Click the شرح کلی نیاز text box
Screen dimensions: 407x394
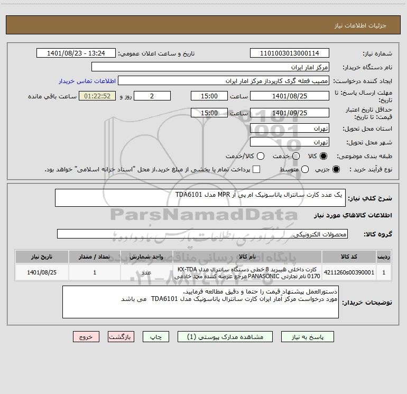coord(200,198)
